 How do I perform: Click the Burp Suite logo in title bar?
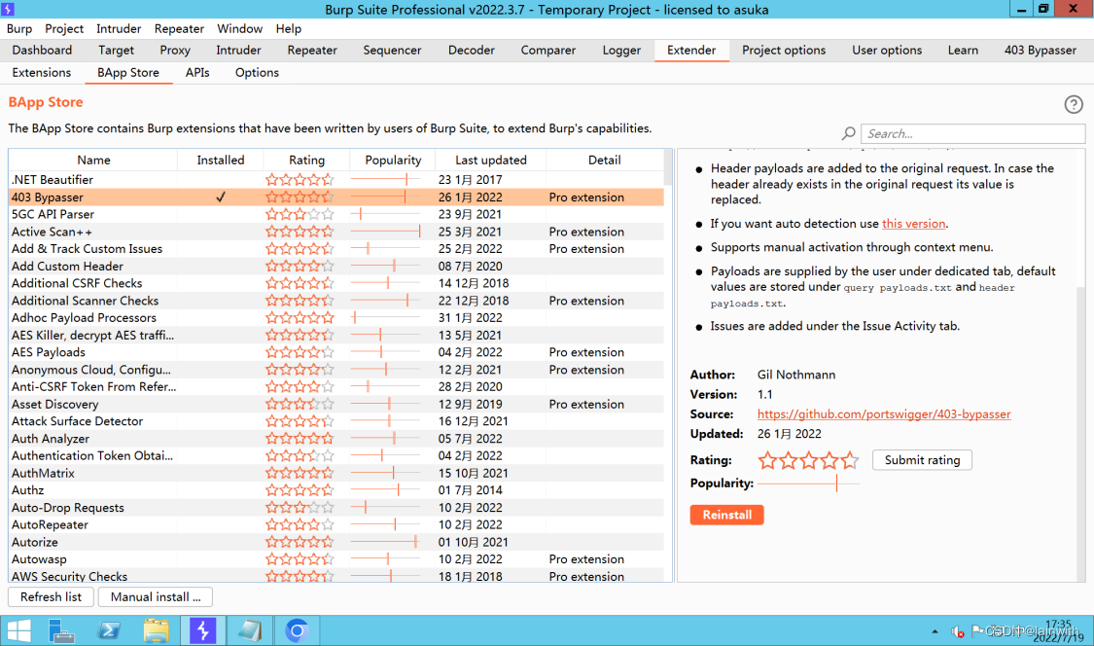(8, 9)
